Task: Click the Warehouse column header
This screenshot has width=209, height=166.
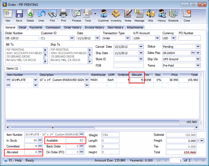Action: point(98,75)
